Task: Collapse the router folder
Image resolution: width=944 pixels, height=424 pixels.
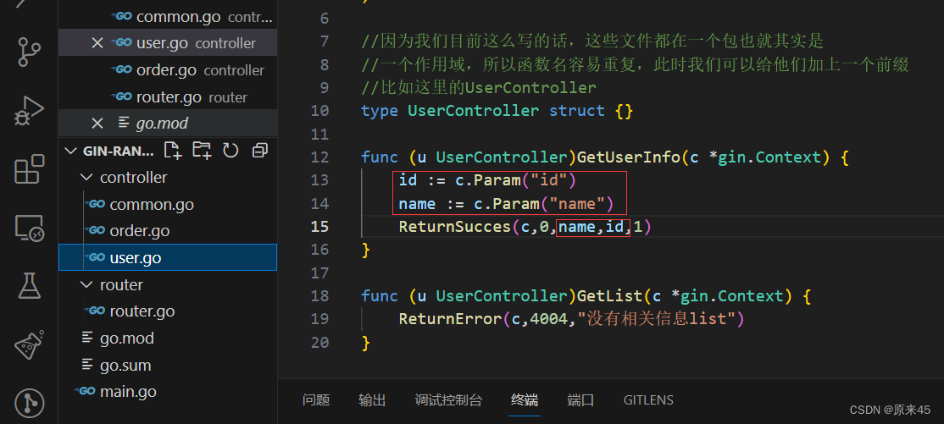Action: coord(86,284)
